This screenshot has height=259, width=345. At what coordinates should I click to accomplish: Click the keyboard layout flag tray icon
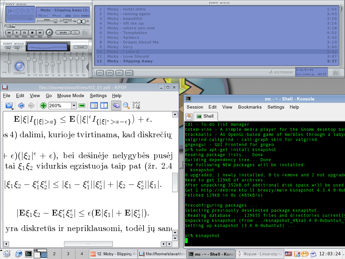[288, 254]
